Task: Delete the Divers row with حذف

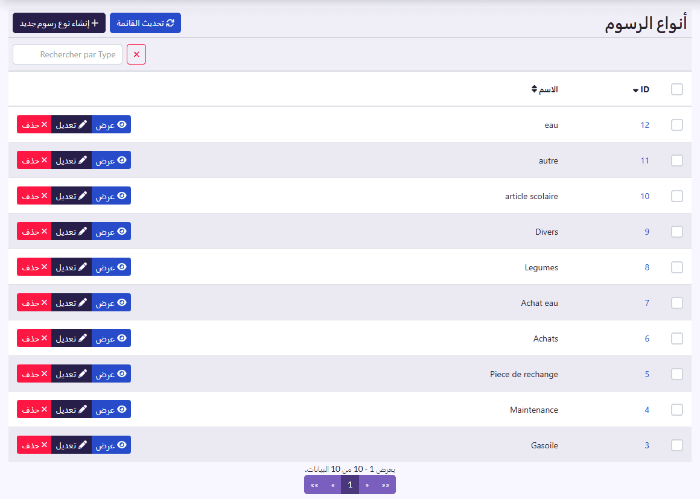Action: (34, 231)
